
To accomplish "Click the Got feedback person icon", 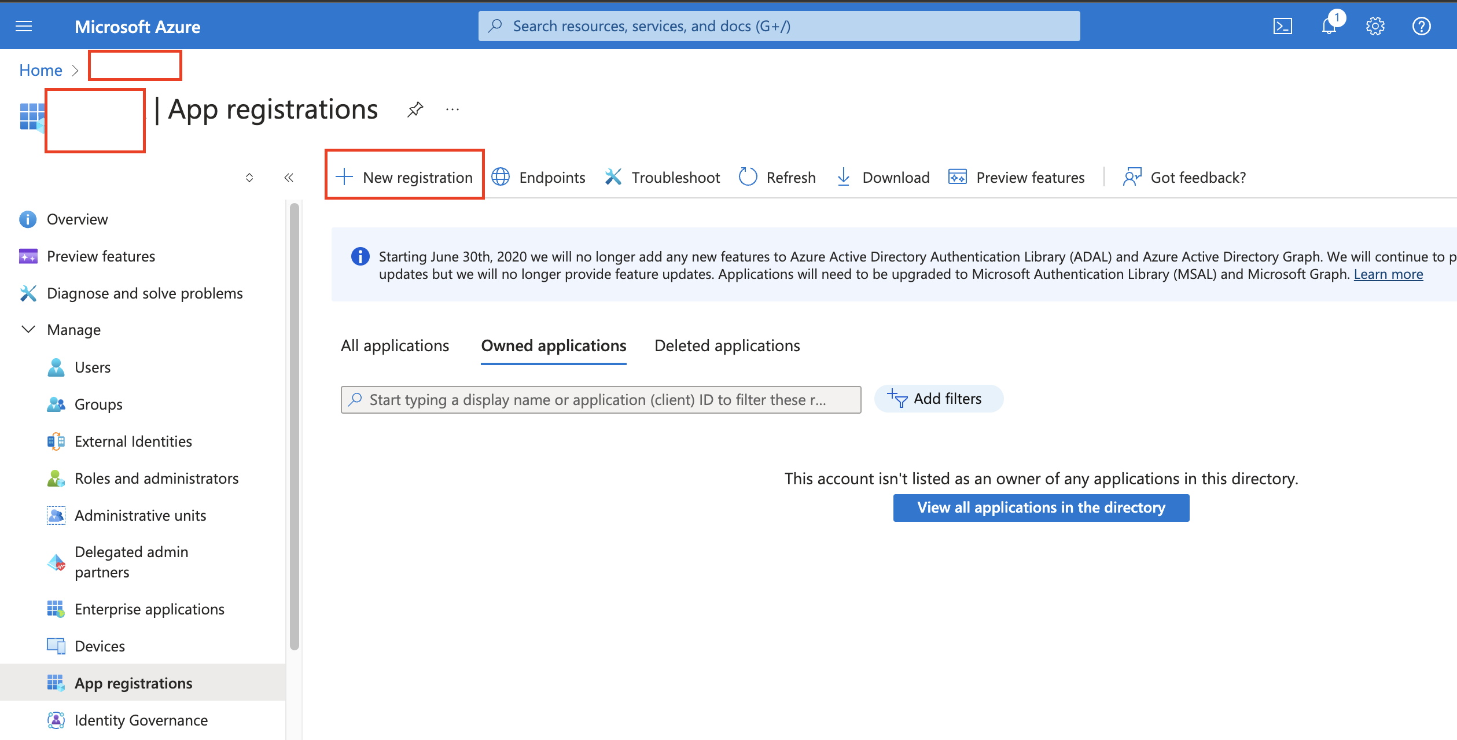I will [x=1132, y=176].
